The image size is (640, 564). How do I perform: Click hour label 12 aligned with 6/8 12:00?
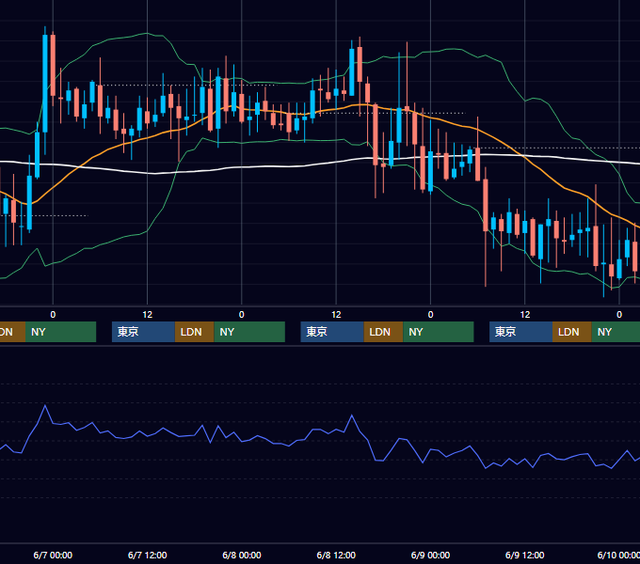336,315
